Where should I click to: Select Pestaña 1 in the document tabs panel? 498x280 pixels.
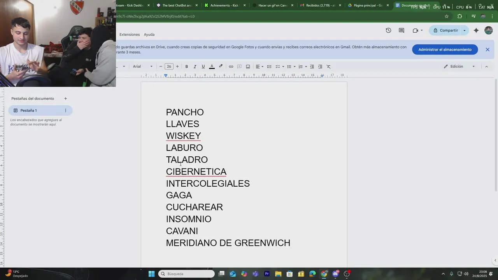pos(40,110)
